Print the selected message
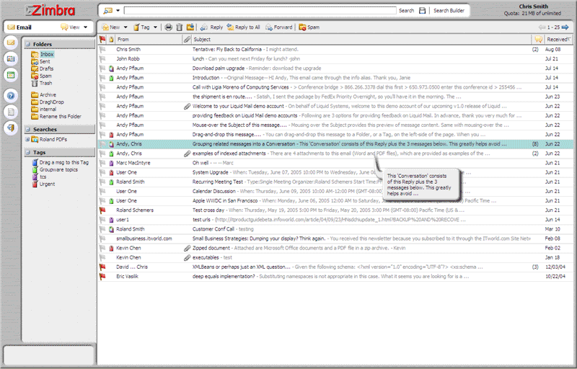 point(168,27)
